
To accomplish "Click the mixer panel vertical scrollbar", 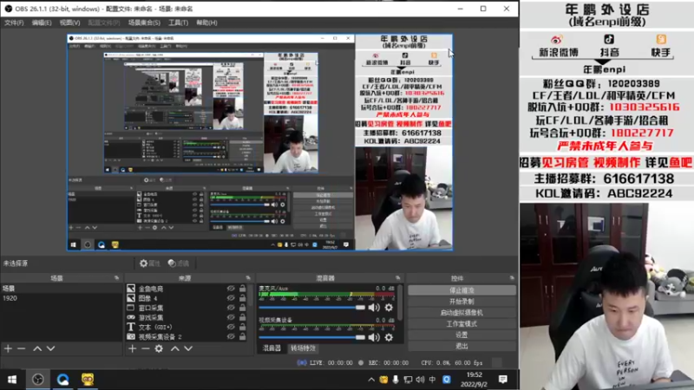I will 401,302.
